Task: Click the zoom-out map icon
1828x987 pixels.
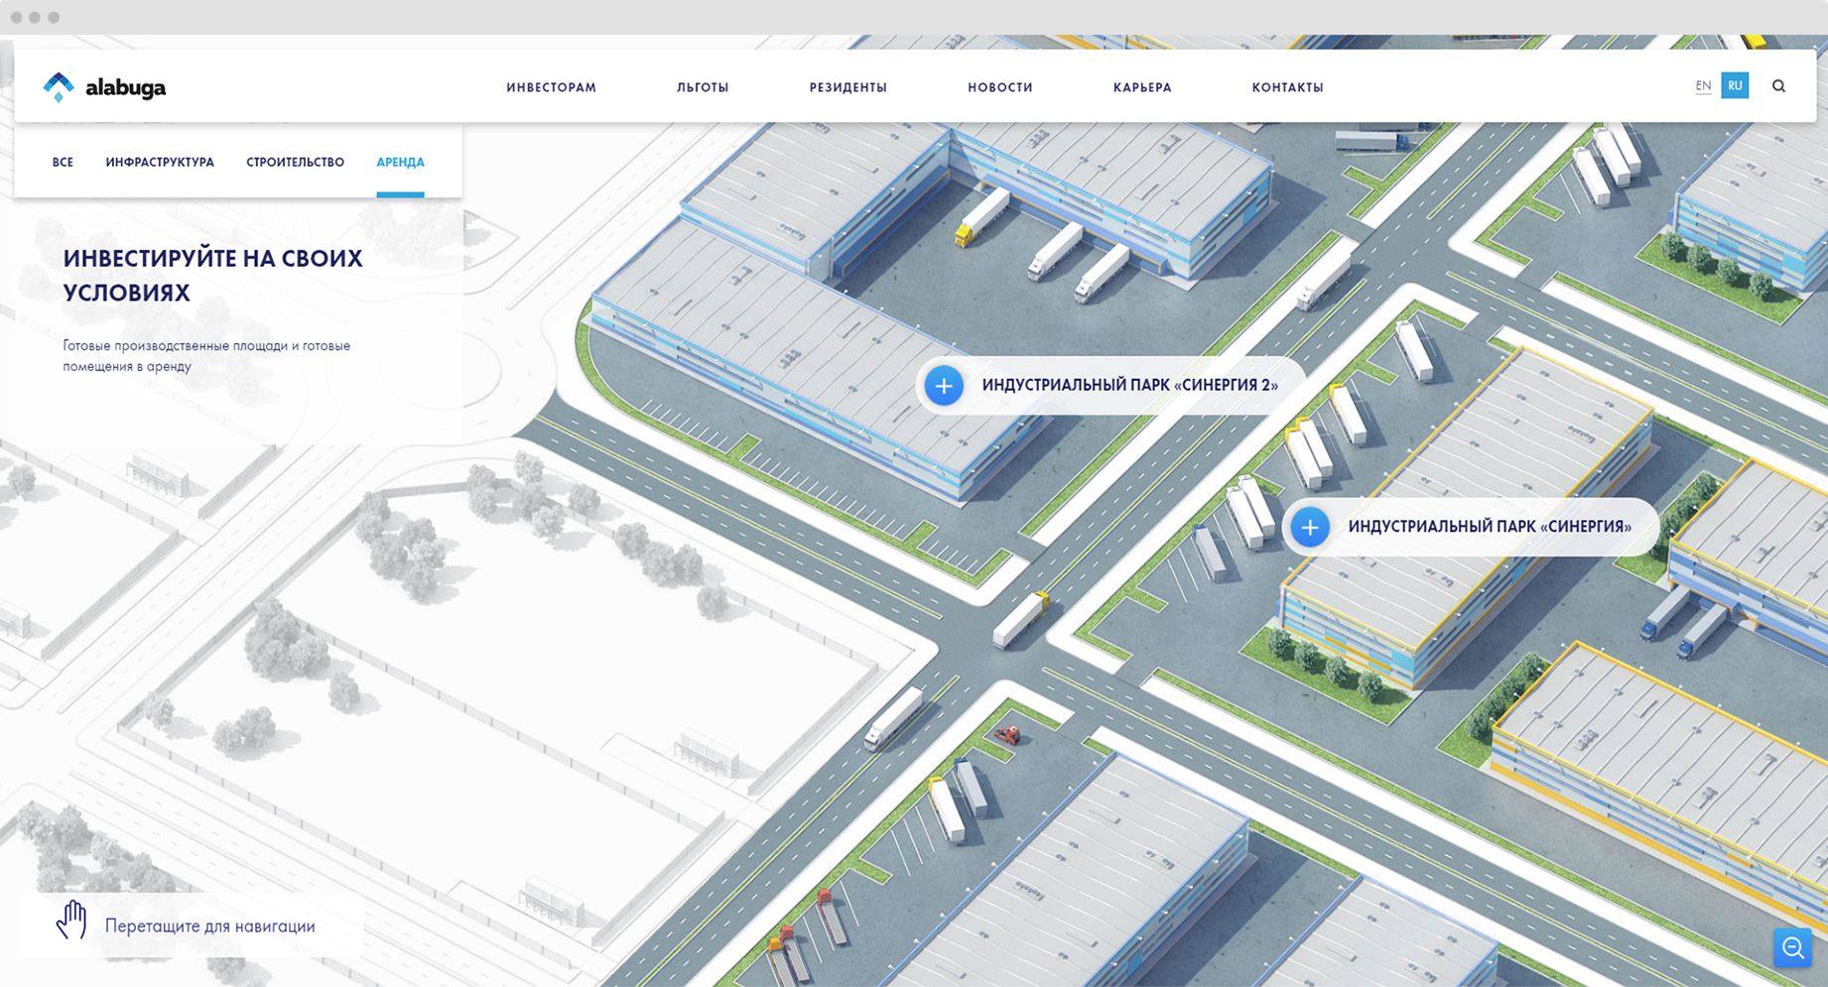Action: click(x=1792, y=948)
